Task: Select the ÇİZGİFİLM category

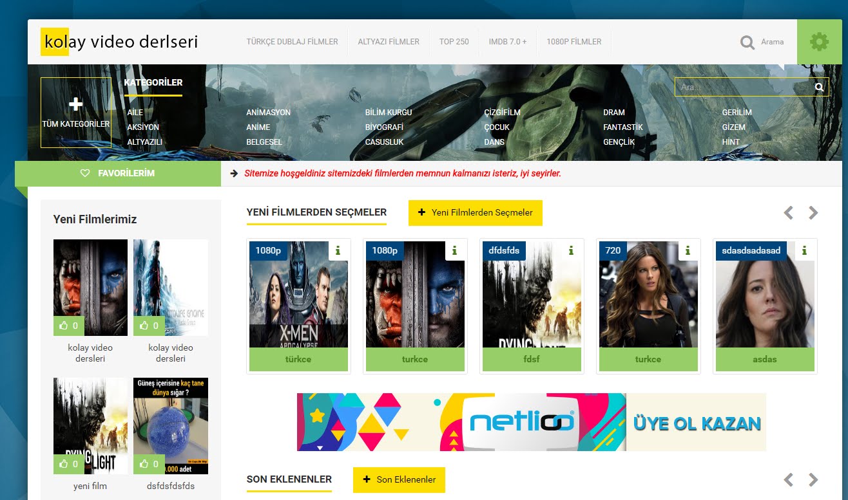Action: coord(503,113)
